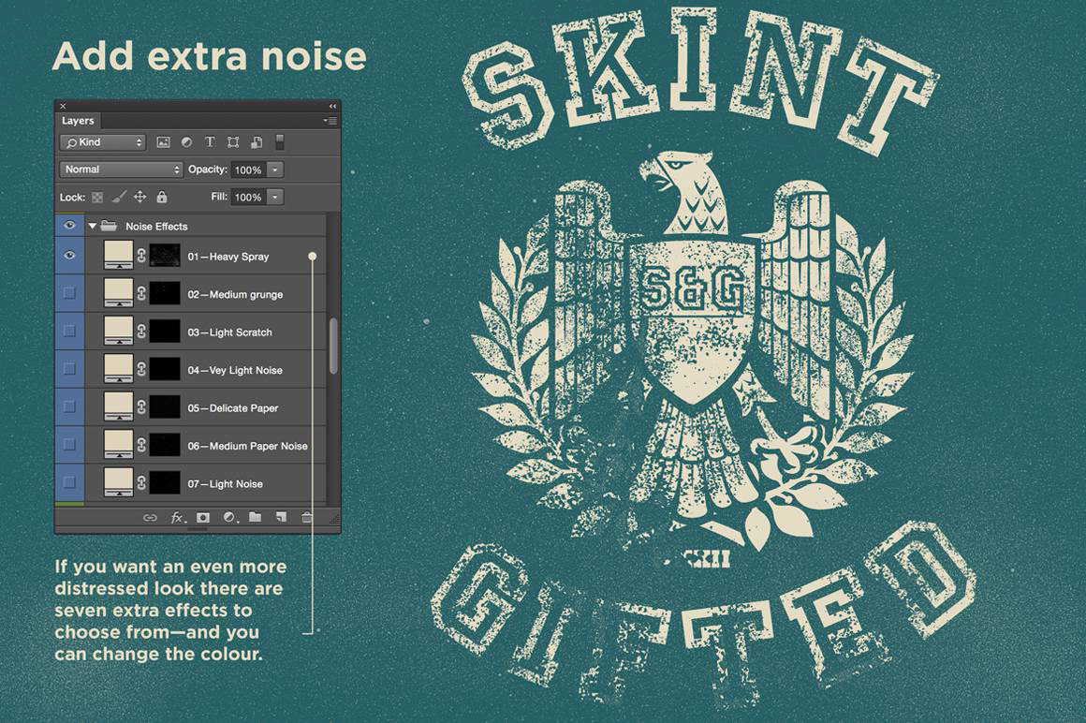Click the add layer mask icon
The width and height of the screenshot is (1086, 723).
(x=203, y=517)
